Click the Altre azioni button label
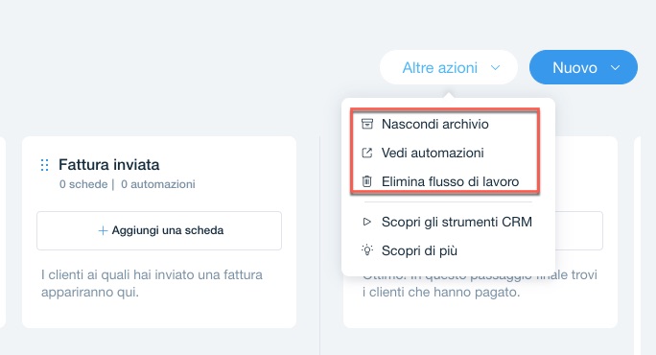Image resolution: width=656 pixels, height=355 pixels. click(439, 67)
